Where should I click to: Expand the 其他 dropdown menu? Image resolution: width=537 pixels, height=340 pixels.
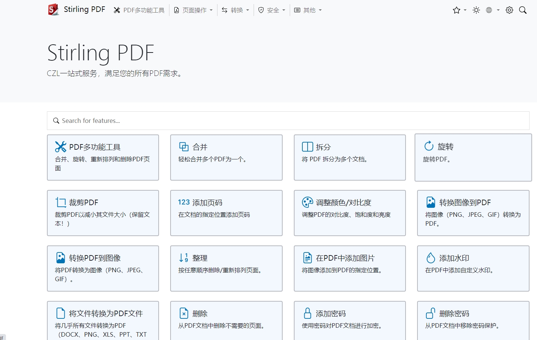[x=308, y=10]
